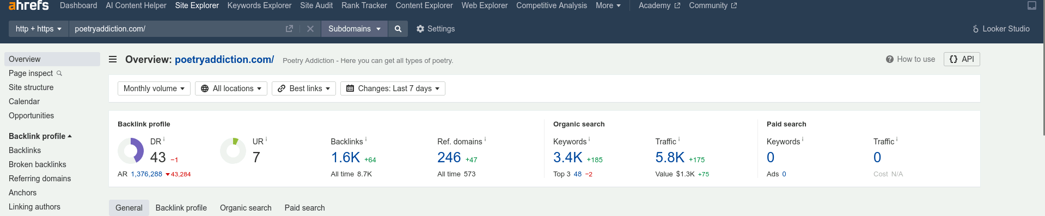
Task: Go to Dashboard in top menu
Action: click(x=78, y=5)
